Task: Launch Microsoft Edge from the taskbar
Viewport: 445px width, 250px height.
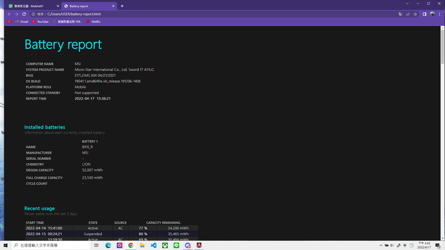Action: point(108,245)
